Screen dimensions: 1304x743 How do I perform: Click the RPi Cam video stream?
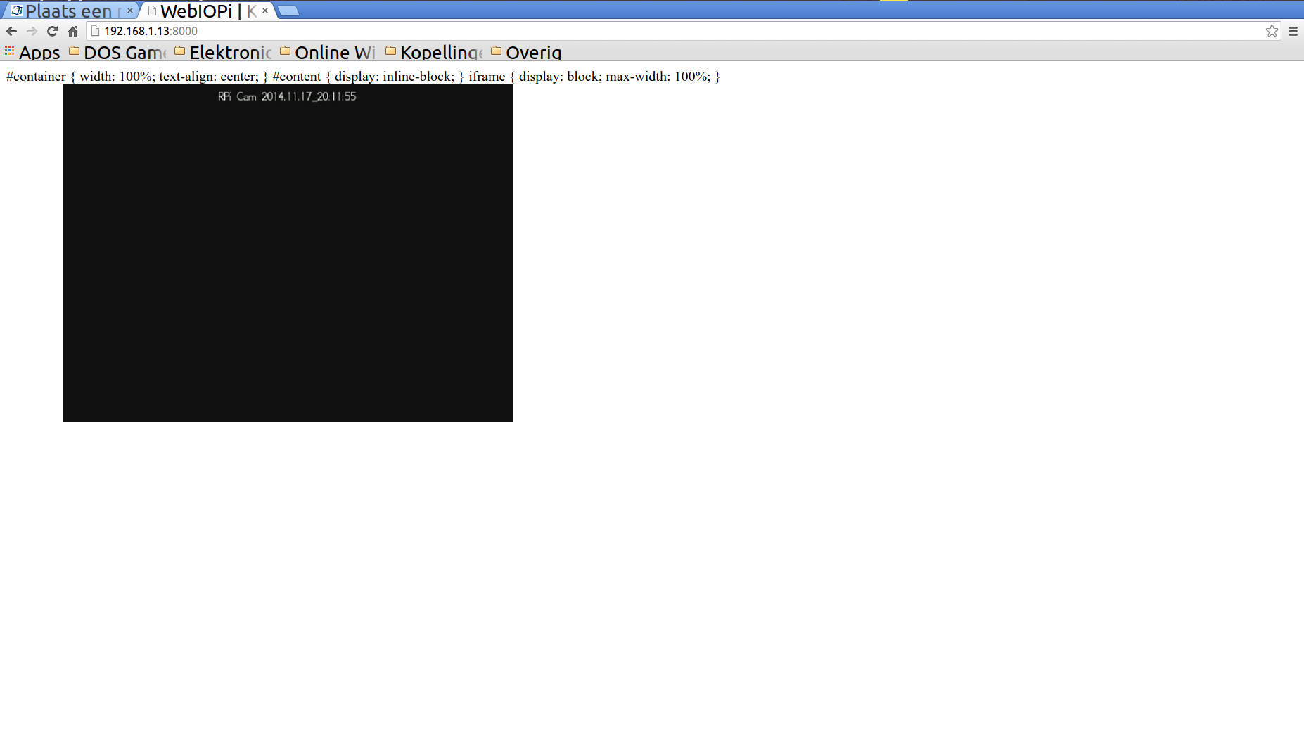point(287,253)
